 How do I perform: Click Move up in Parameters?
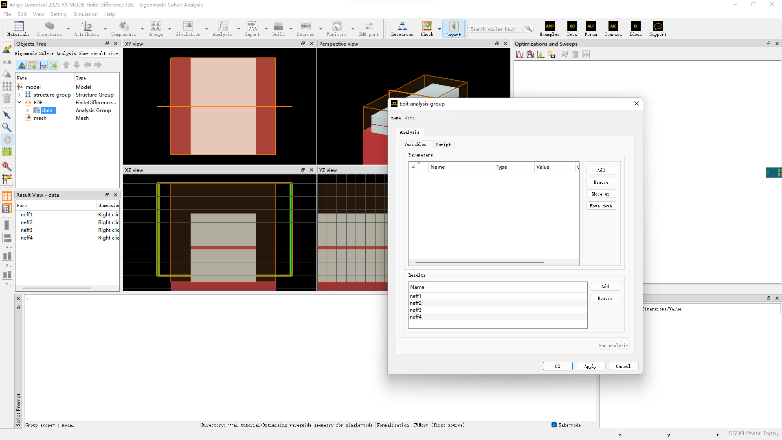[x=601, y=194]
